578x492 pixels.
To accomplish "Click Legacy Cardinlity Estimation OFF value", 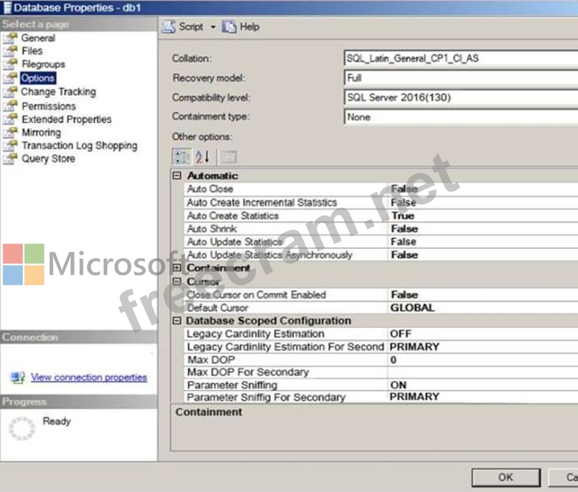I will click(x=400, y=334).
